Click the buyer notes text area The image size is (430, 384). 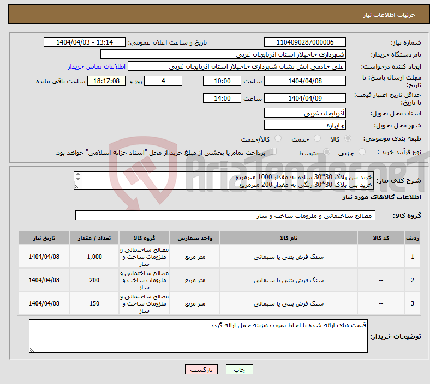[198, 336]
